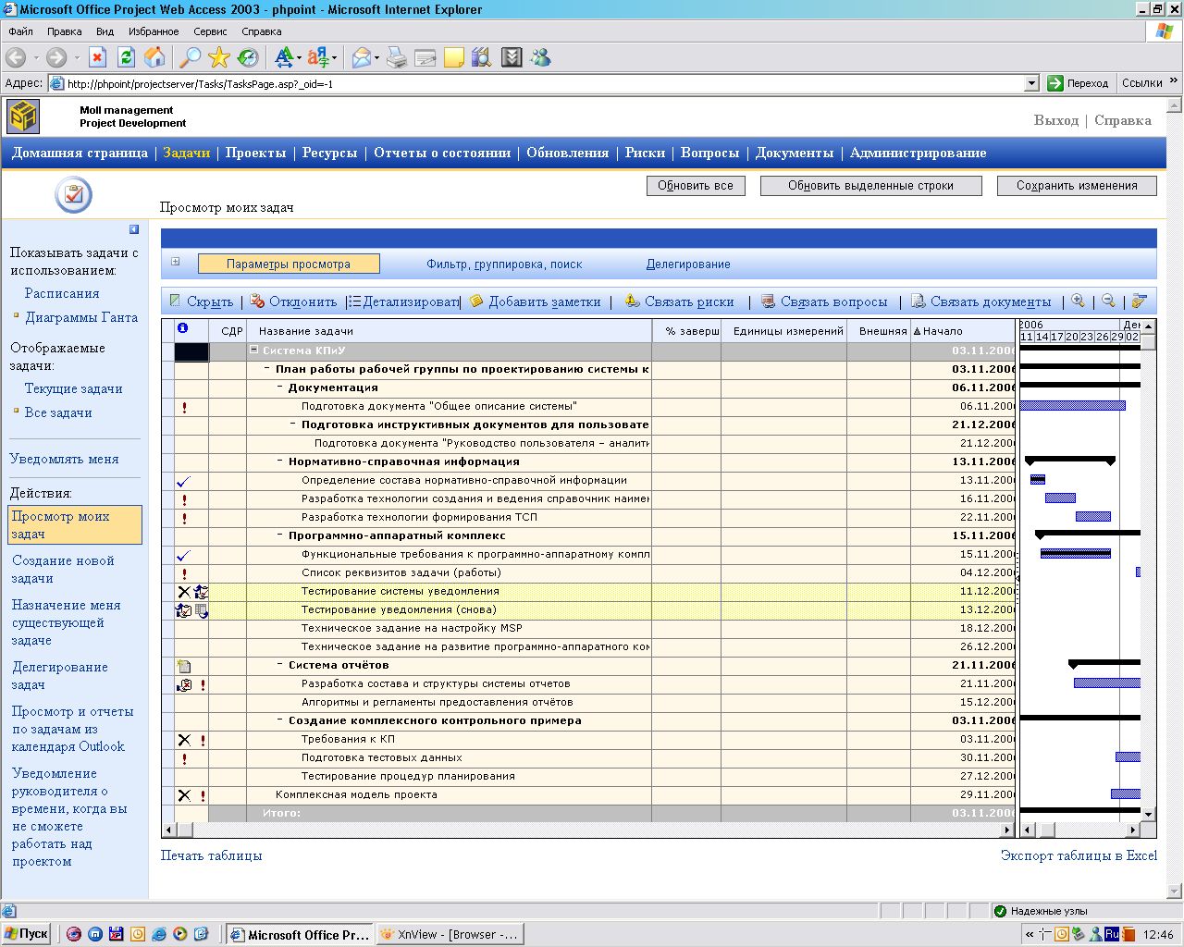Click the Пуск start button
Screen dimensions: 1184x947
tap(26, 934)
